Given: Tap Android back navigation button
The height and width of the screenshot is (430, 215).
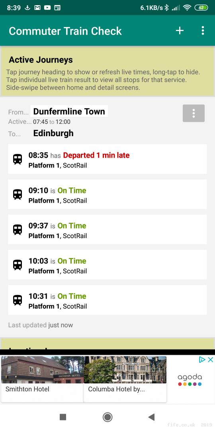Looking at the screenshot, I should pyautogui.click(x=151, y=417).
